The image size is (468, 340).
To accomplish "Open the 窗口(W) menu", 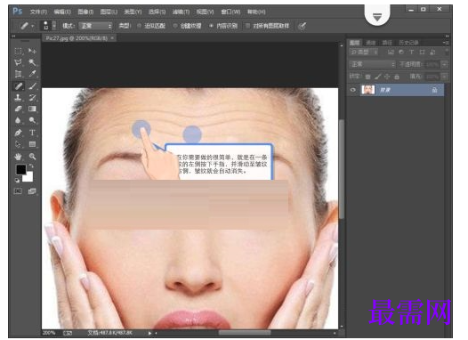I will coord(230,12).
